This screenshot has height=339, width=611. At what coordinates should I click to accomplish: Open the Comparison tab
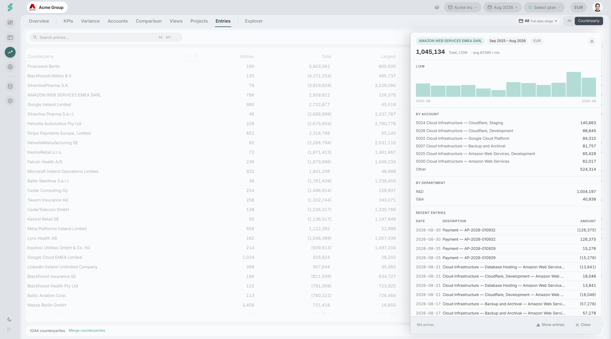pyautogui.click(x=149, y=21)
